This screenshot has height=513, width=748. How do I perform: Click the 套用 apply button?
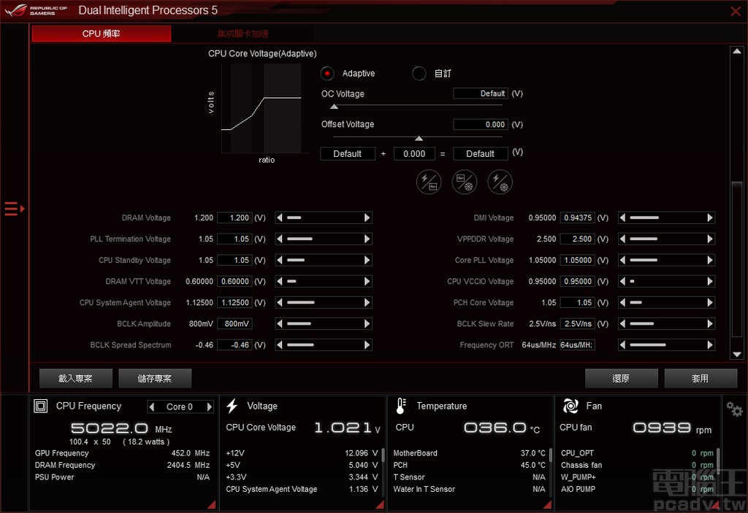(701, 379)
